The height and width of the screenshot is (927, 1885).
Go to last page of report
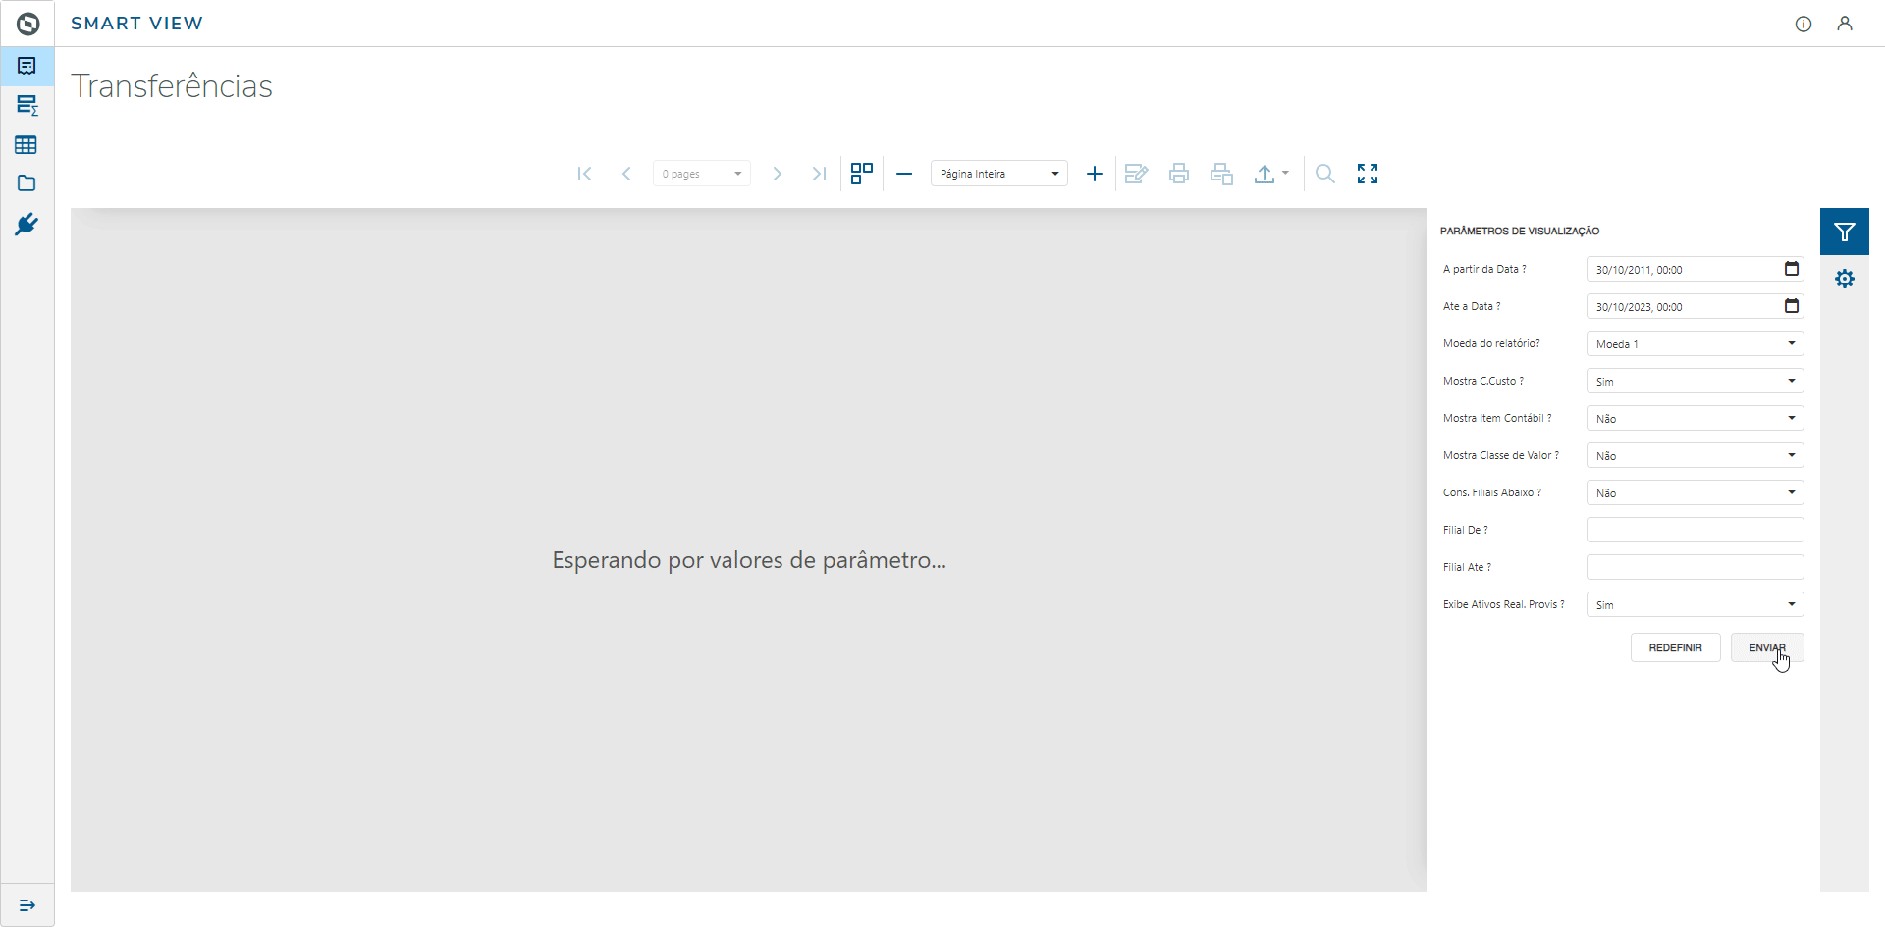819,174
